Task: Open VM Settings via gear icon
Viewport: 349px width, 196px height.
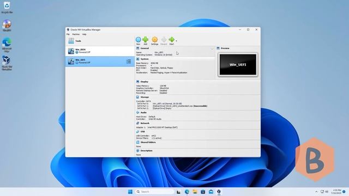Action: (154, 40)
